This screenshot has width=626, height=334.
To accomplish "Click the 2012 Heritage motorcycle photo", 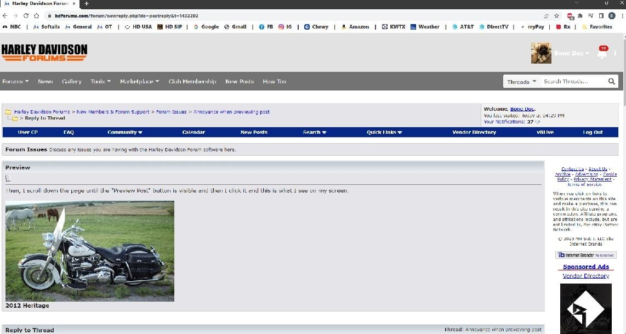I will tap(90, 251).
